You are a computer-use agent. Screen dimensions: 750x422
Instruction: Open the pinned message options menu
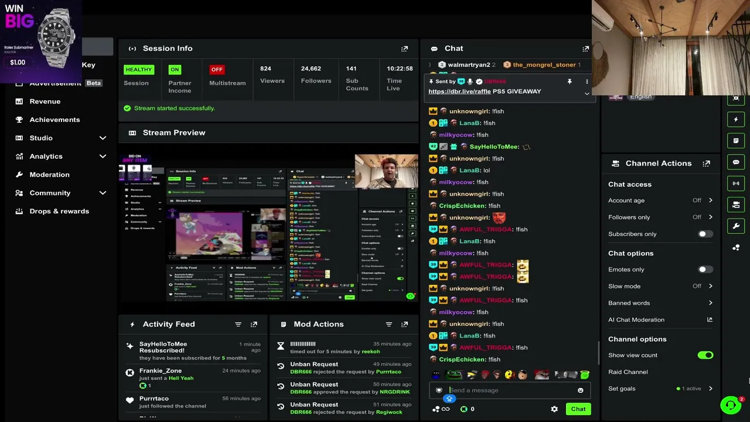[587, 81]
